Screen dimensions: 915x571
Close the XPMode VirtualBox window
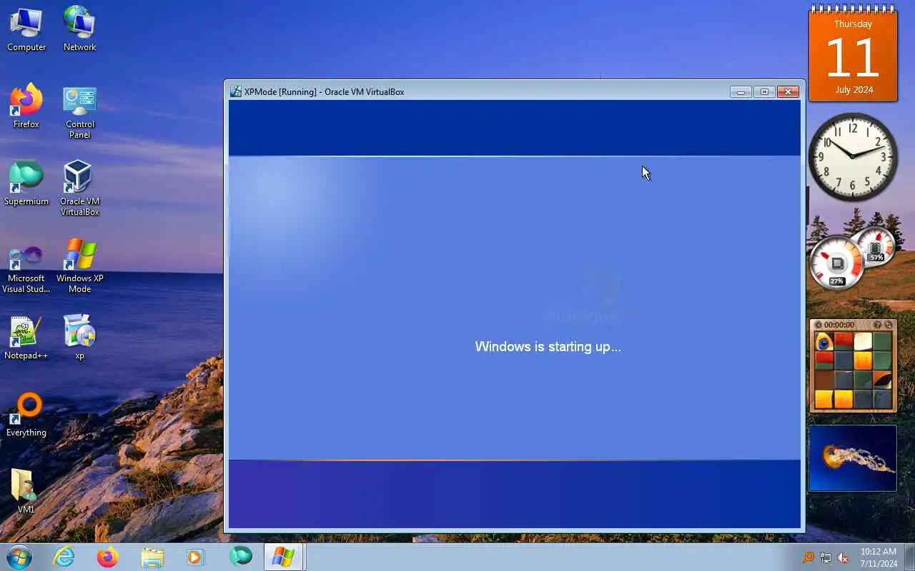pyautogui.click(x=788, y=91)
